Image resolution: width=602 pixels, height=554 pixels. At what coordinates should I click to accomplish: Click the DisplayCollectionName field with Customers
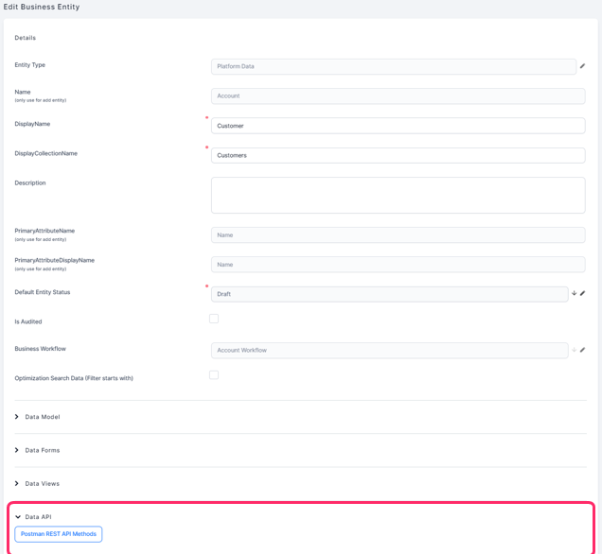tap(398, 155)
